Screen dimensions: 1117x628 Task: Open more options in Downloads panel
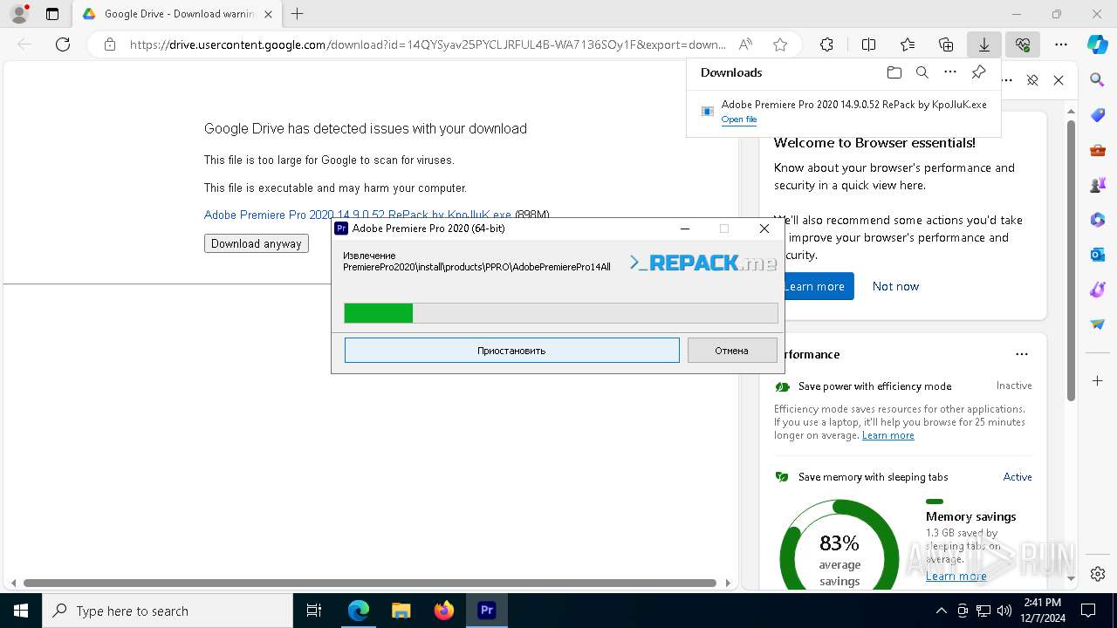pos(950,72)
